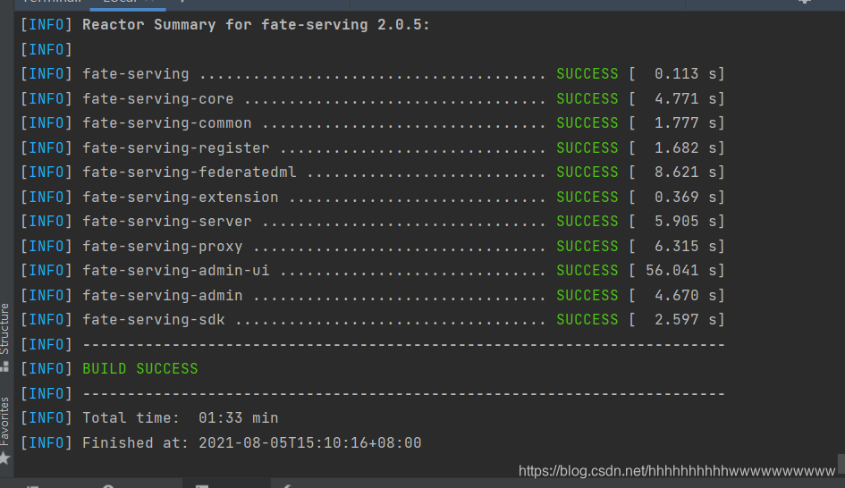Click the 'fate-serving-server' module name
Image resolution: width=845 pixels, height=488 pixels.
(x=166, y=222)
